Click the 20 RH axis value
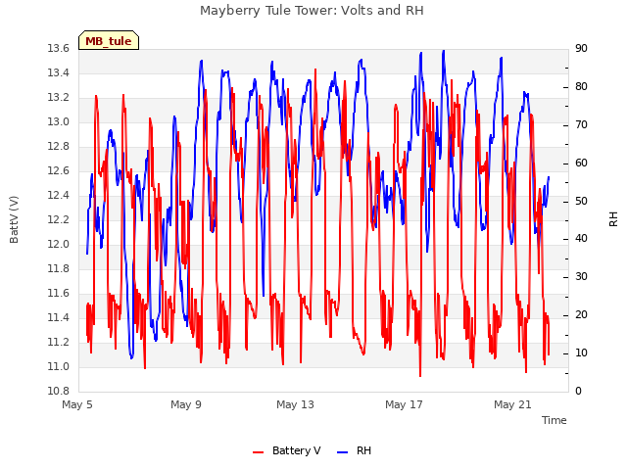The height and width of the screenshot is (470, 627). (x=581, y=315)
